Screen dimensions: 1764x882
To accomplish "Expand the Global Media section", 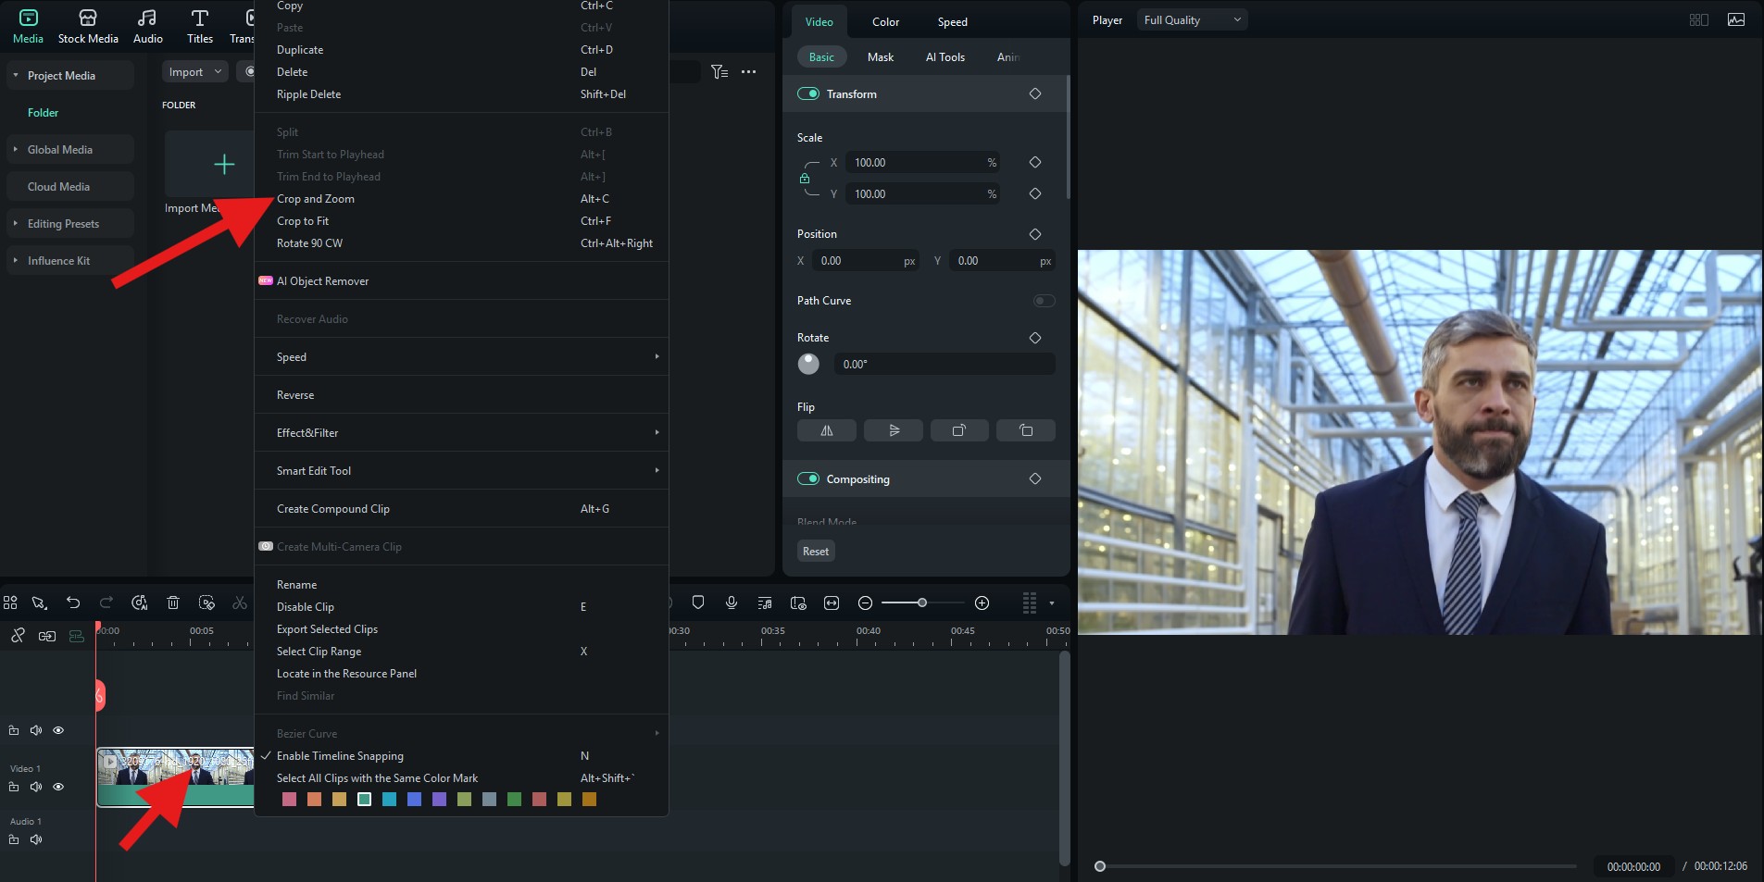I will (16, 149).
